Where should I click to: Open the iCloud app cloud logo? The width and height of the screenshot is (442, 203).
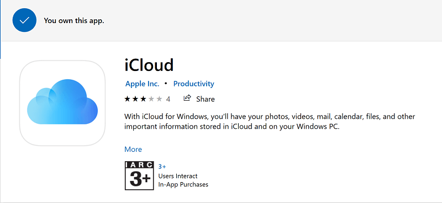62,103
